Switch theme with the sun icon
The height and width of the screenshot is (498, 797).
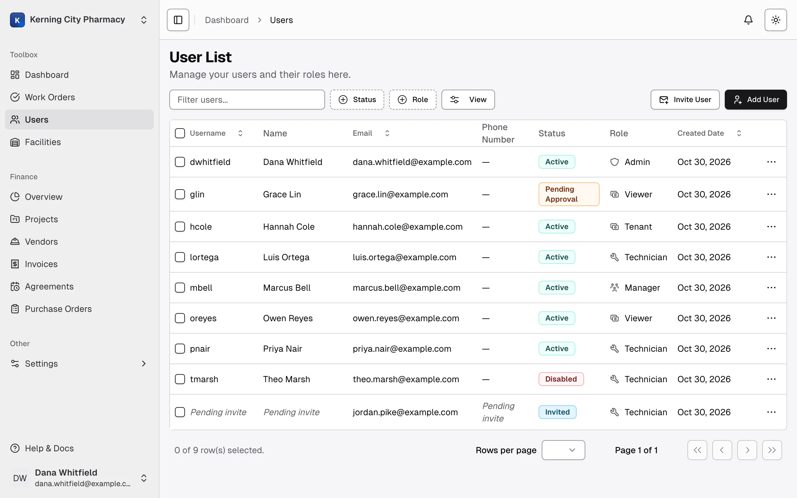[x=776, y=20]
